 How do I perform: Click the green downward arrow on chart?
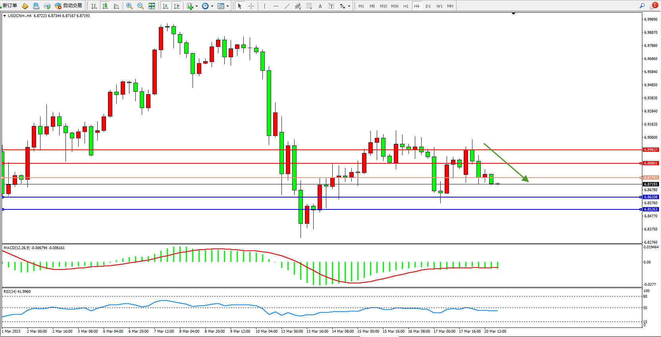[x=506, y=162]
